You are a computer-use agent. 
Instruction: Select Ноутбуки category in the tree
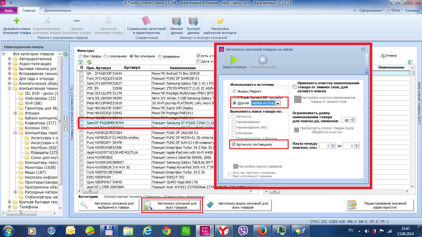click(44, 148)
